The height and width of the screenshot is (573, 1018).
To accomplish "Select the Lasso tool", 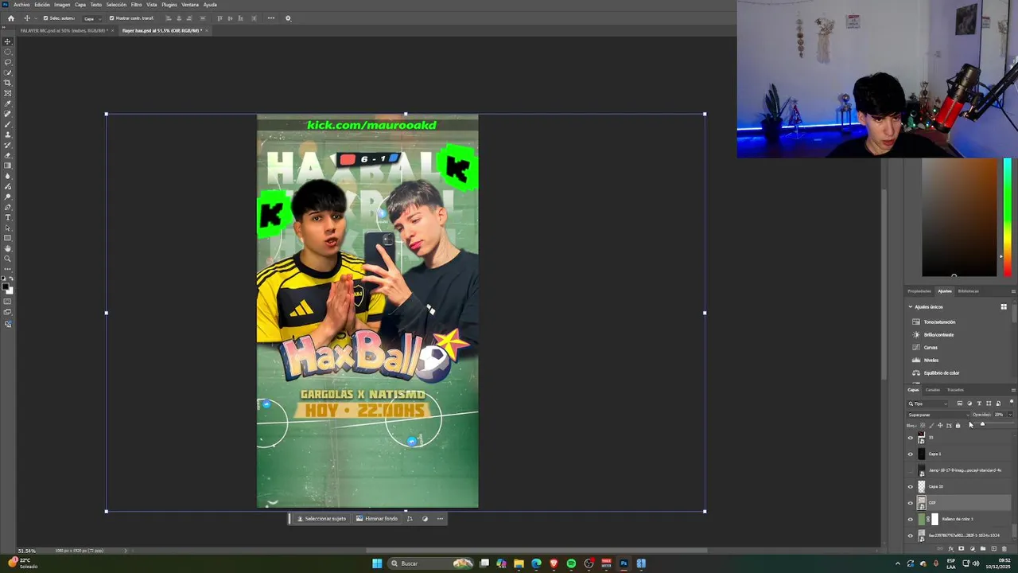I will pos(8,62).
